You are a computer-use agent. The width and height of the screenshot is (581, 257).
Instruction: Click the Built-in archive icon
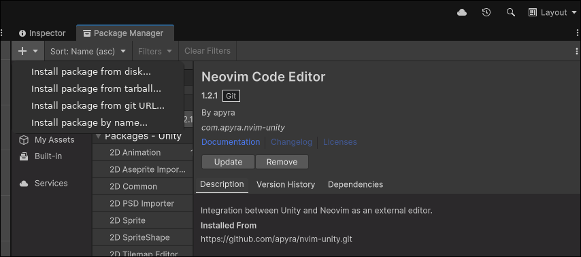tap(24, 156)
